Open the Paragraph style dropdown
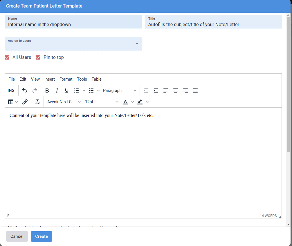 pos(120,91)
